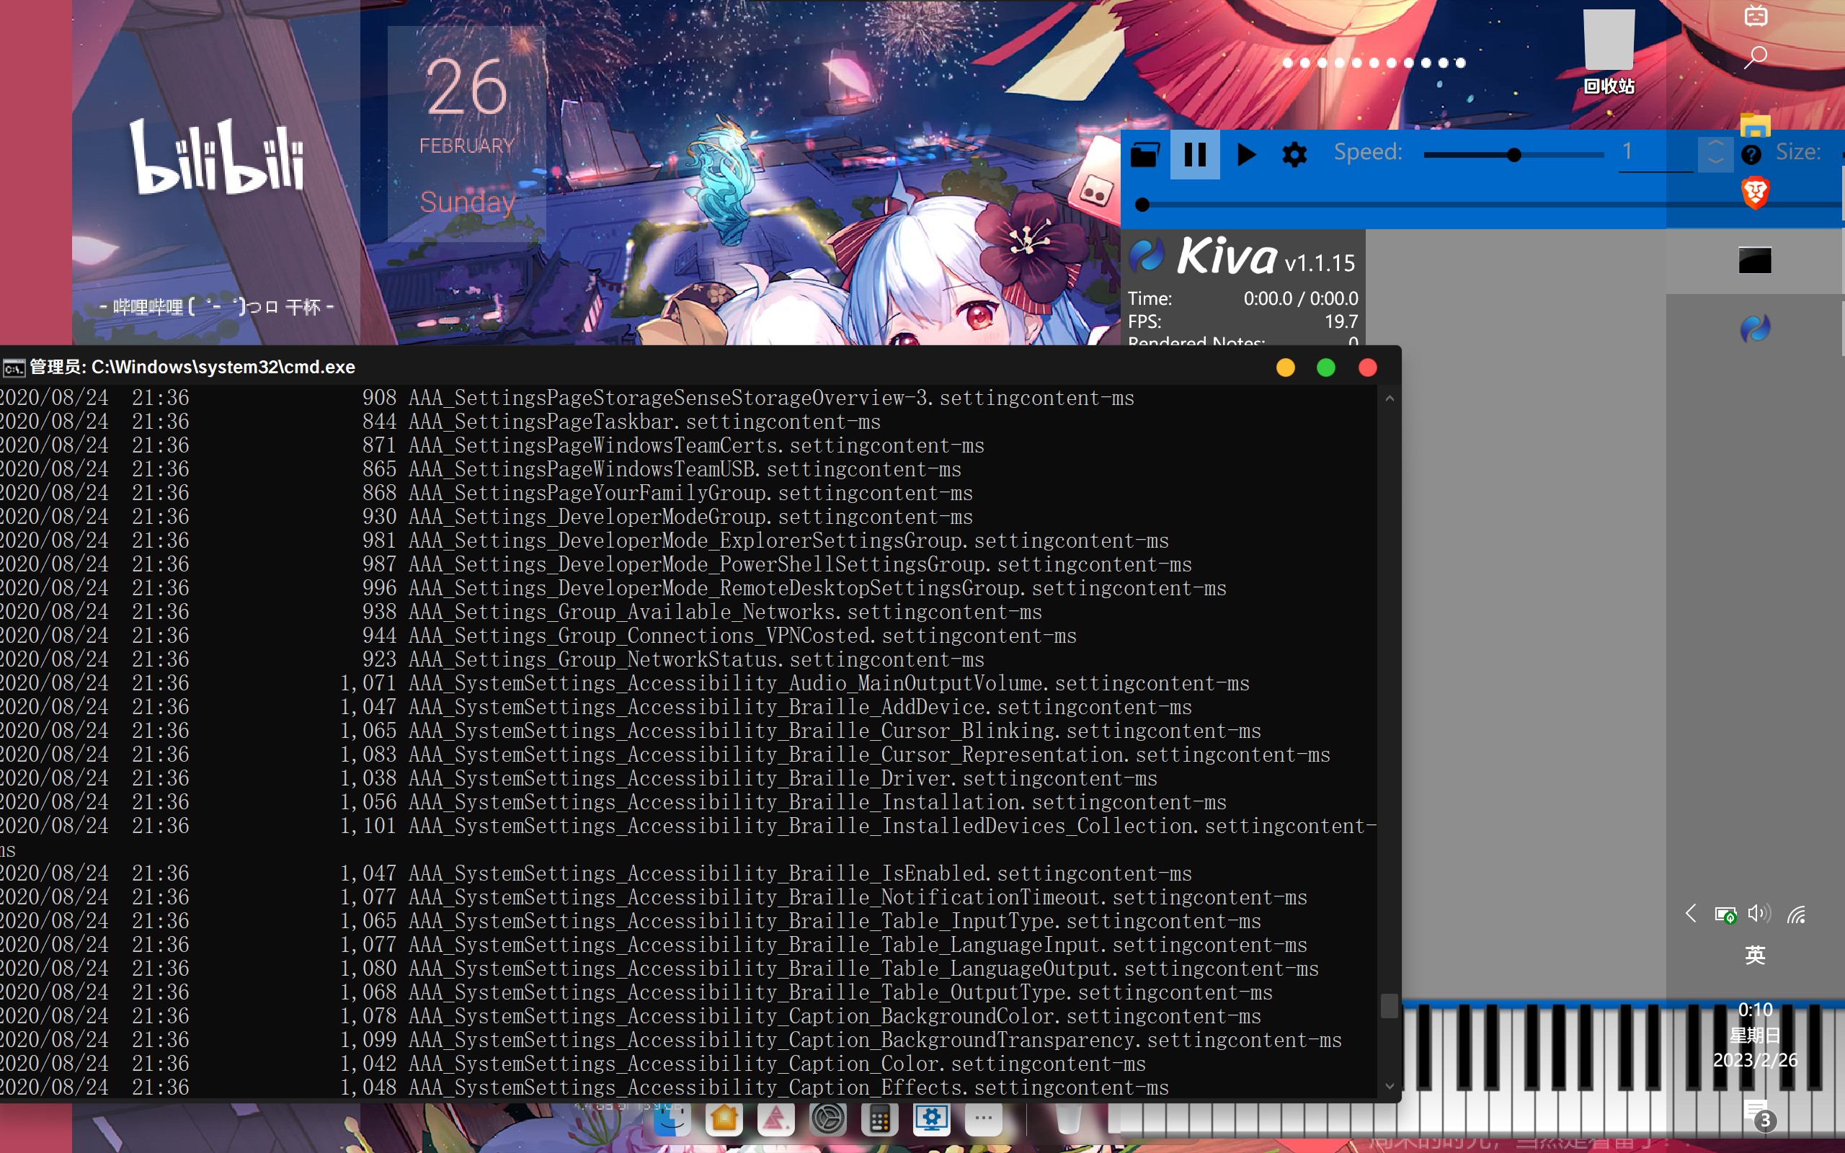Viewport: 1845px width, 1153px height.
Task: Expand the hidden system tray icons
Action: coord(1690,914)
